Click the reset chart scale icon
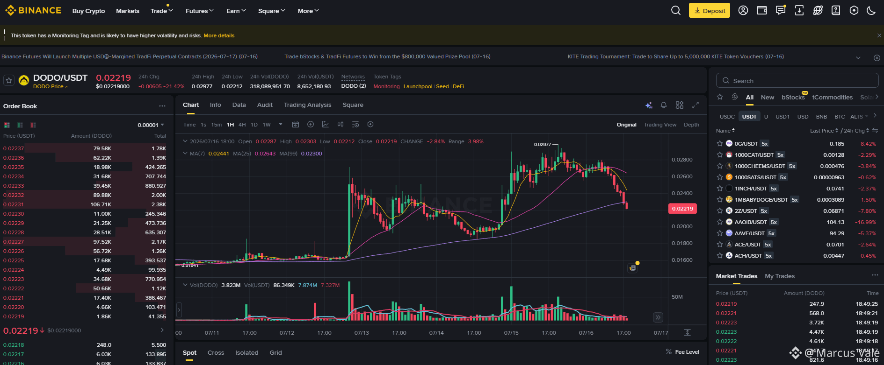 (x=687, y=332)
